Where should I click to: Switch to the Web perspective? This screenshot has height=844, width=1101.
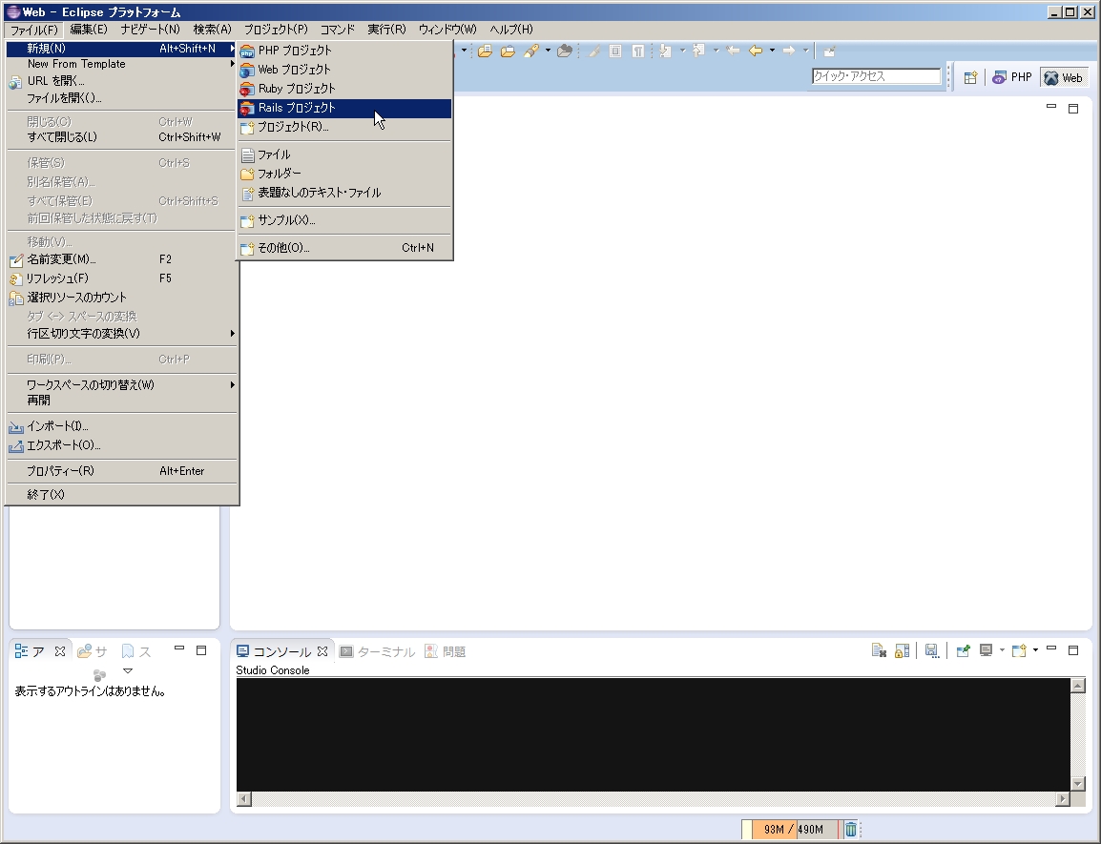(x=1063, y=77)
